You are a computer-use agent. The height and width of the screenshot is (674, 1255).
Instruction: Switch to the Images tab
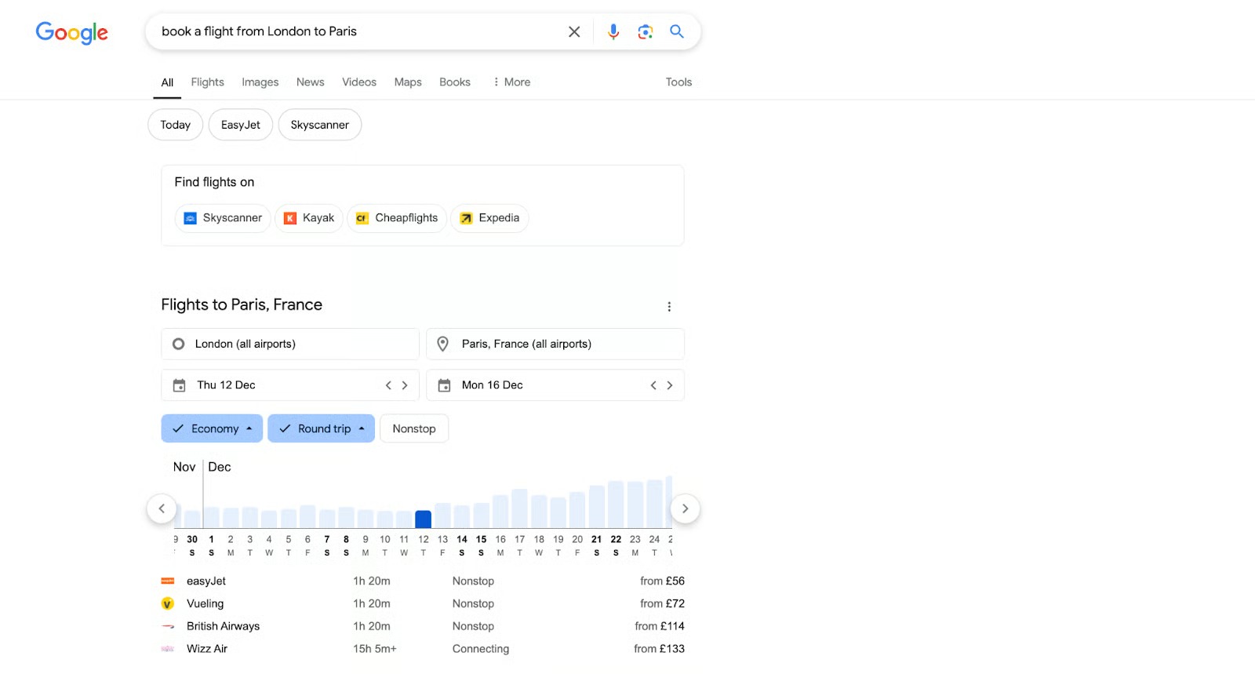[260, 82]
